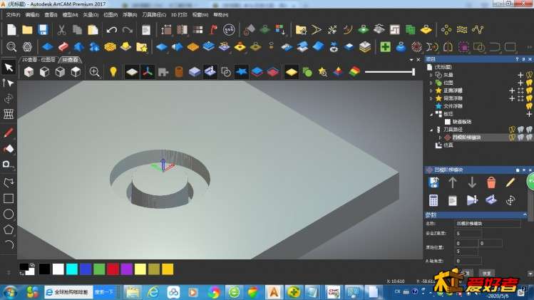Open the 3D 打印 menu

(x=179, y=15)
